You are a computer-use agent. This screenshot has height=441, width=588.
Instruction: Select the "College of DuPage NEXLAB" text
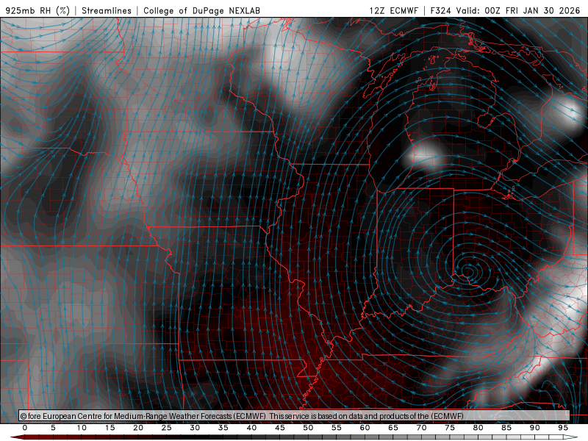coord(201,10)
